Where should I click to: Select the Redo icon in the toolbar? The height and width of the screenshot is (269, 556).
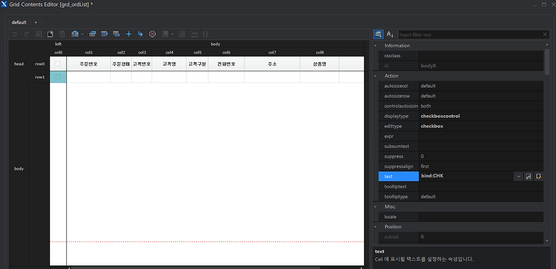coord(26,34)
